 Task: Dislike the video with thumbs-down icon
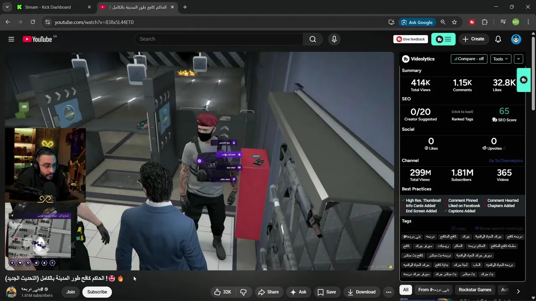pyautogui.click(x=243, y=292)
